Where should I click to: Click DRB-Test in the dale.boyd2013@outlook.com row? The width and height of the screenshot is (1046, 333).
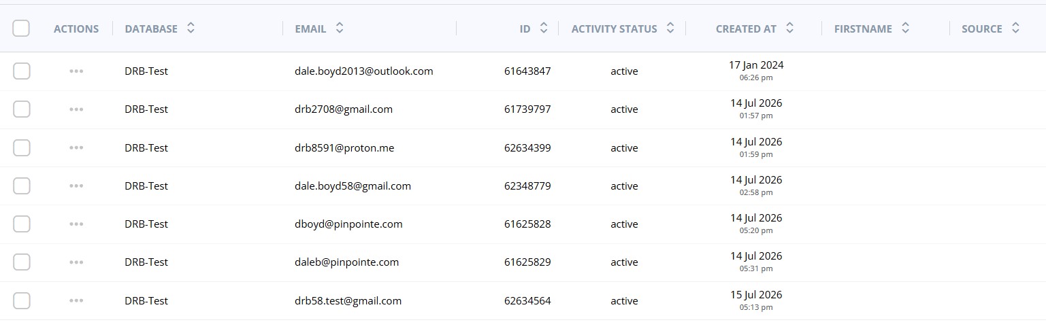pos(146,71)
